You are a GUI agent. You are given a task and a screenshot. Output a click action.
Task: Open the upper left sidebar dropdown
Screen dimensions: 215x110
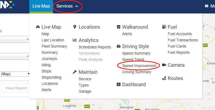tap(15, 39)
